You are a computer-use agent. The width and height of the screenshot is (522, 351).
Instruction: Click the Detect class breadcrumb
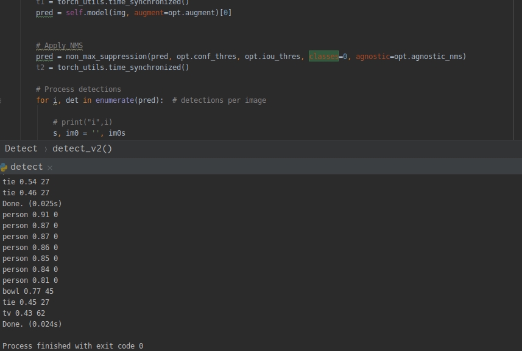21,148
